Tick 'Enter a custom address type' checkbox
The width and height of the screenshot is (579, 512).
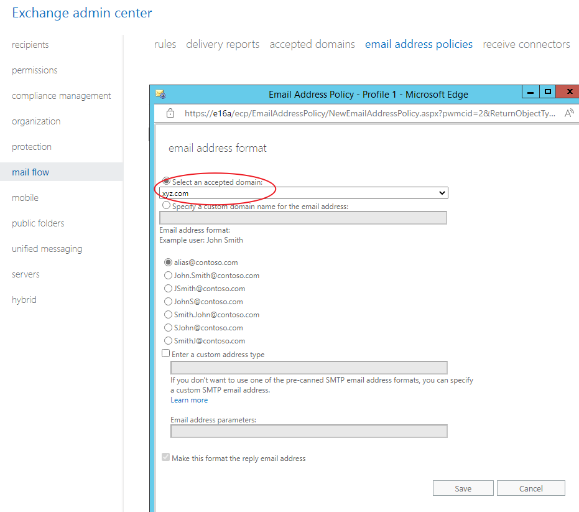point(166,353)
